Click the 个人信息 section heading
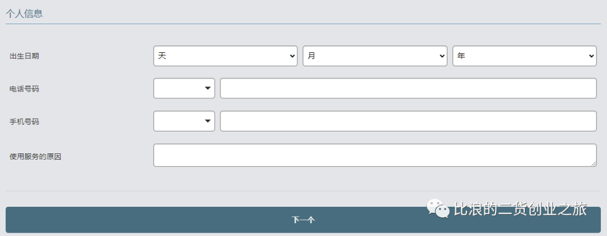Viewport: 607px width, 236px height. coord(24,13)
